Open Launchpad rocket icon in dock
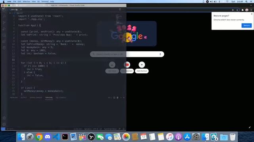The width and height of the screenshot is (254, 142). click(x=30, y=137)
